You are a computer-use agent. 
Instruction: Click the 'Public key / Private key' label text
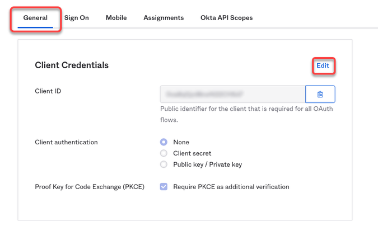pyautogui.click(x=207, y=164)
